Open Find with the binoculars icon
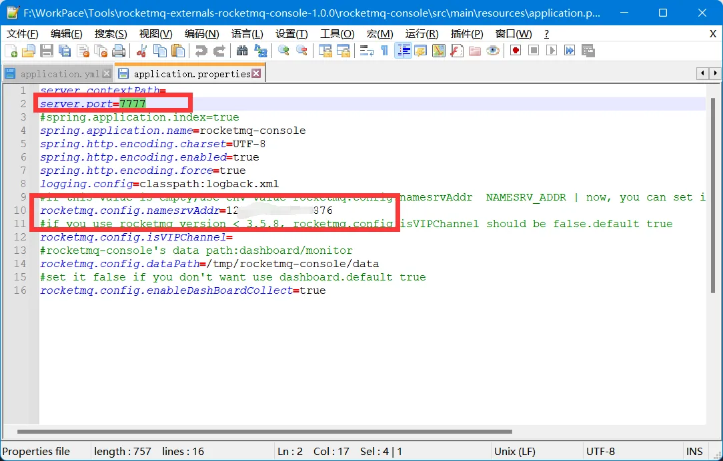Screen dimensions: 723x461 (x=242, y=51)
